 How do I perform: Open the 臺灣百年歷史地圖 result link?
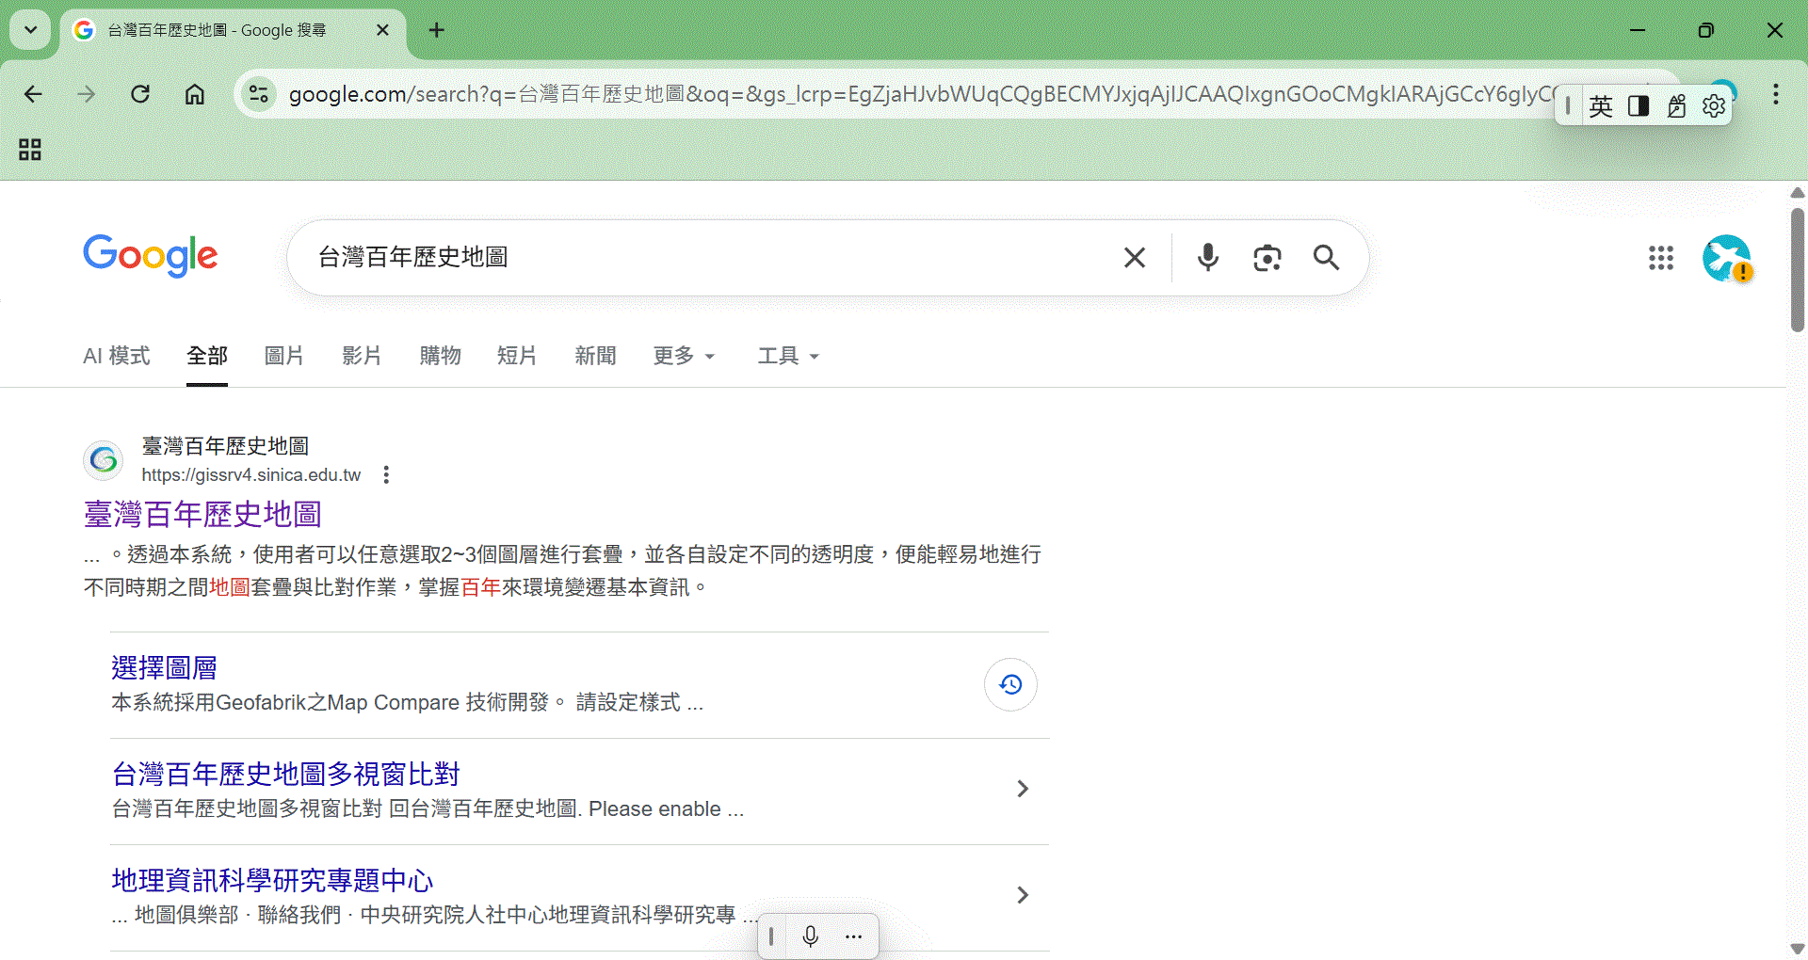[202, 514]
